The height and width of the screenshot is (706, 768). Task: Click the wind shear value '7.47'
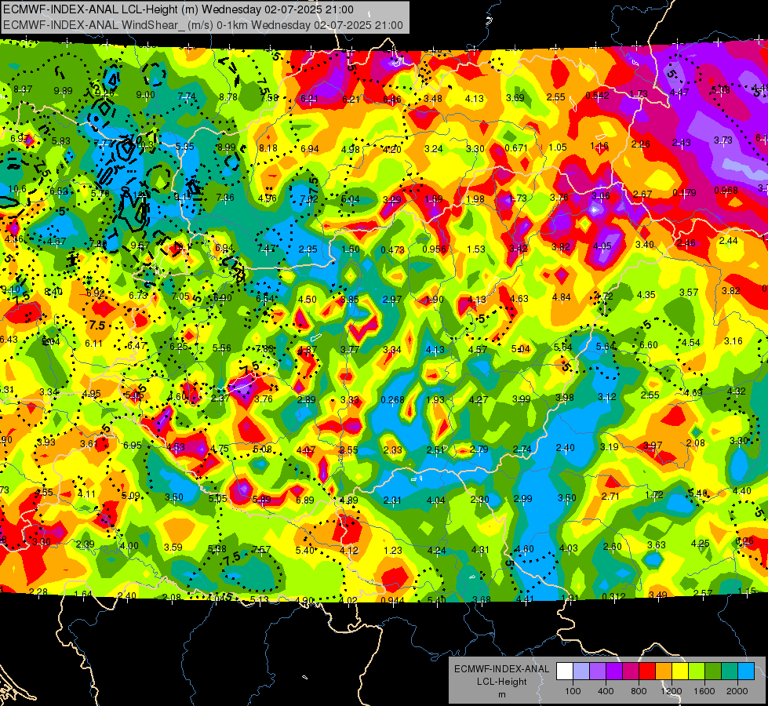266,249
